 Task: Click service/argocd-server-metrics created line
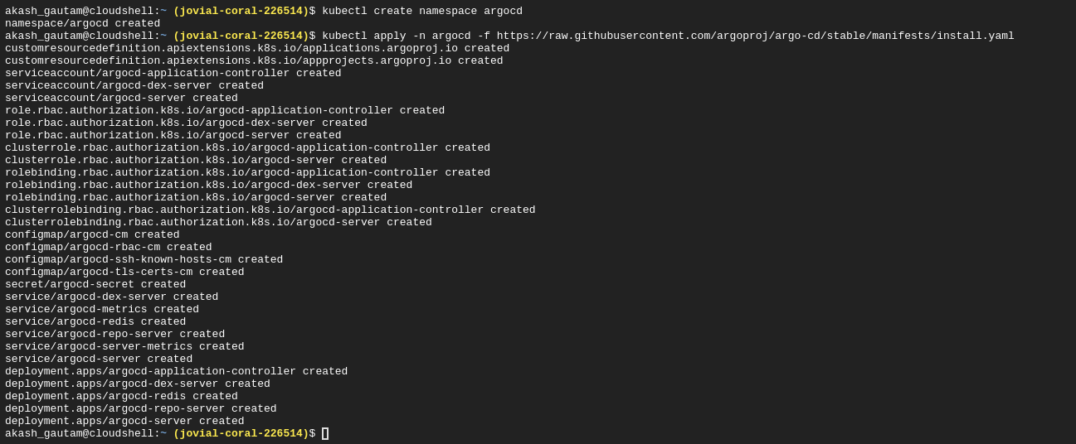tap(124, 346)
